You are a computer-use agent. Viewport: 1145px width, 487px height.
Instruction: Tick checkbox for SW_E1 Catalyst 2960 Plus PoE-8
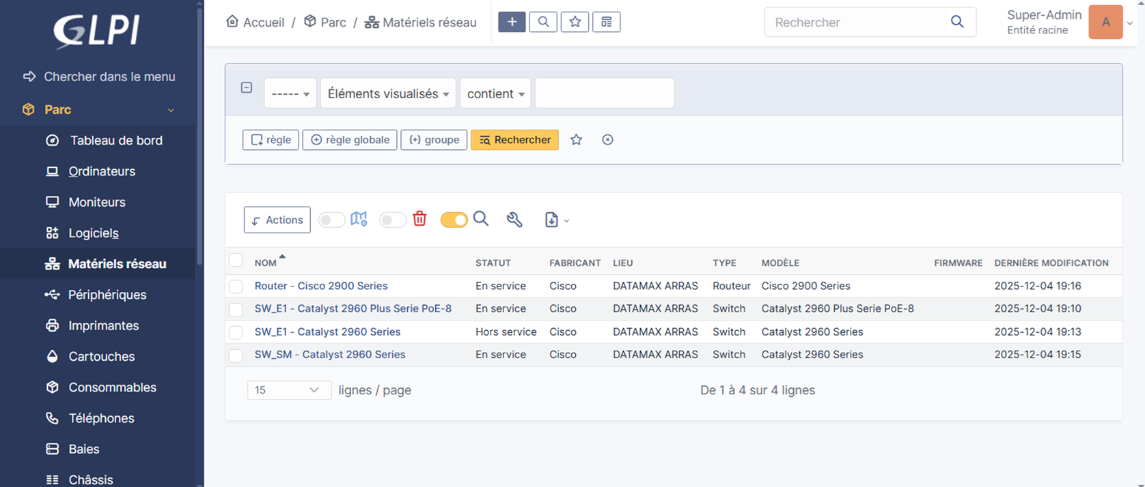(236, 310)
